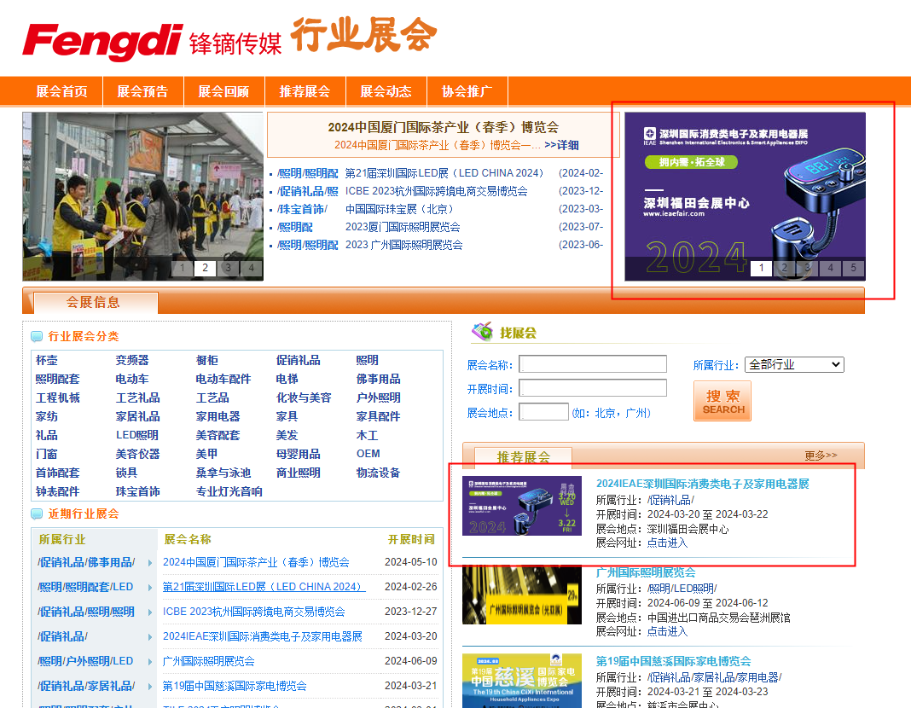
Task: Click the 2024-03-20 date cell
Action: 411,636
